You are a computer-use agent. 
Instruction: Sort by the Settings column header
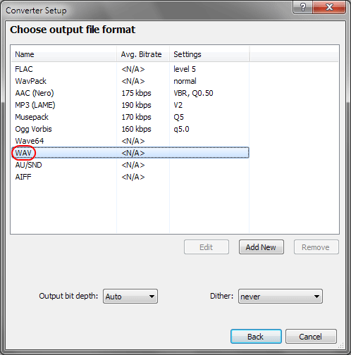tap(209, 54)
